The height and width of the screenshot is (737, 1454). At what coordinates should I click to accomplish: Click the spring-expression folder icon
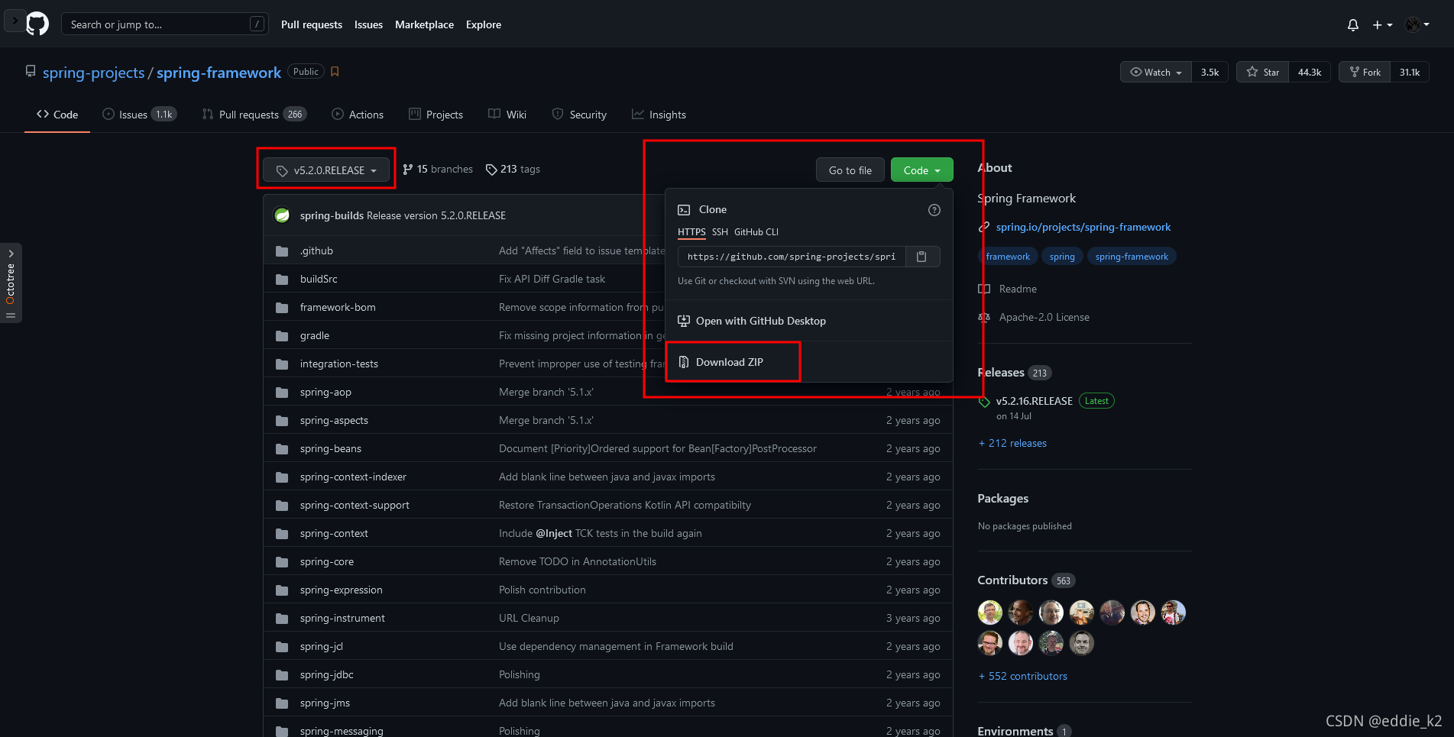[282, 590]
